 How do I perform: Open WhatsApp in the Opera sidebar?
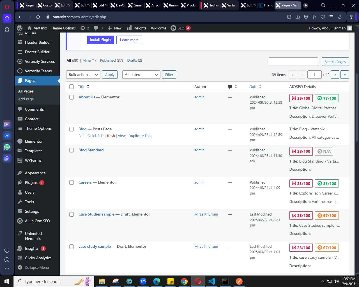7,147
